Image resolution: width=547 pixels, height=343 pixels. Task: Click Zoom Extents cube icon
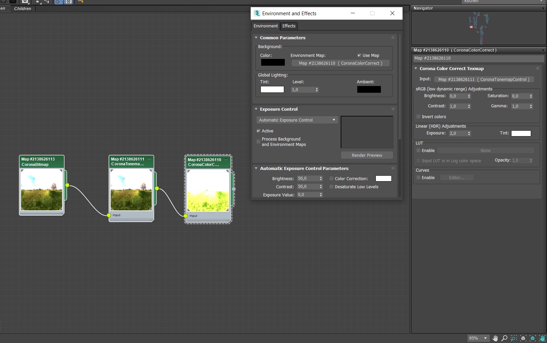523,338
